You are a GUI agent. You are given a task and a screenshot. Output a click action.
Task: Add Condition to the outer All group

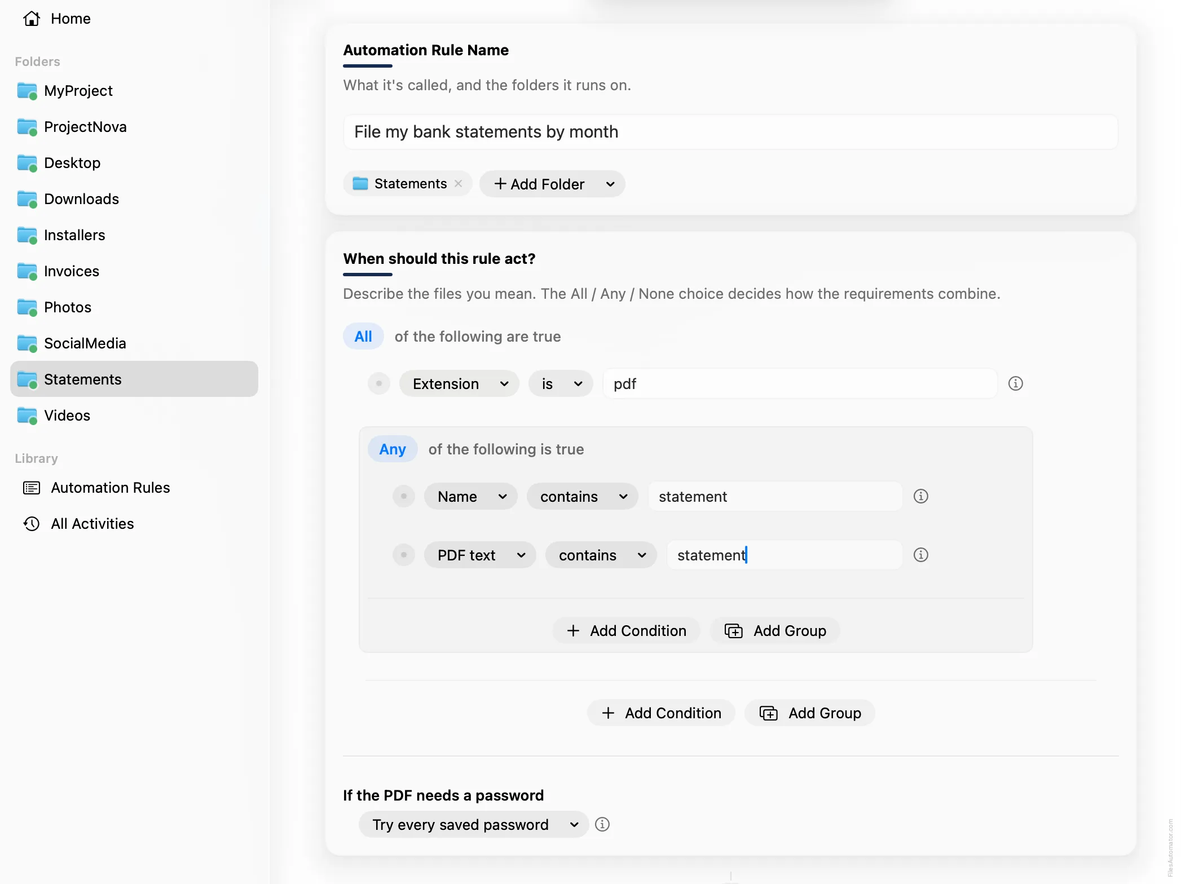pos(661,713)
